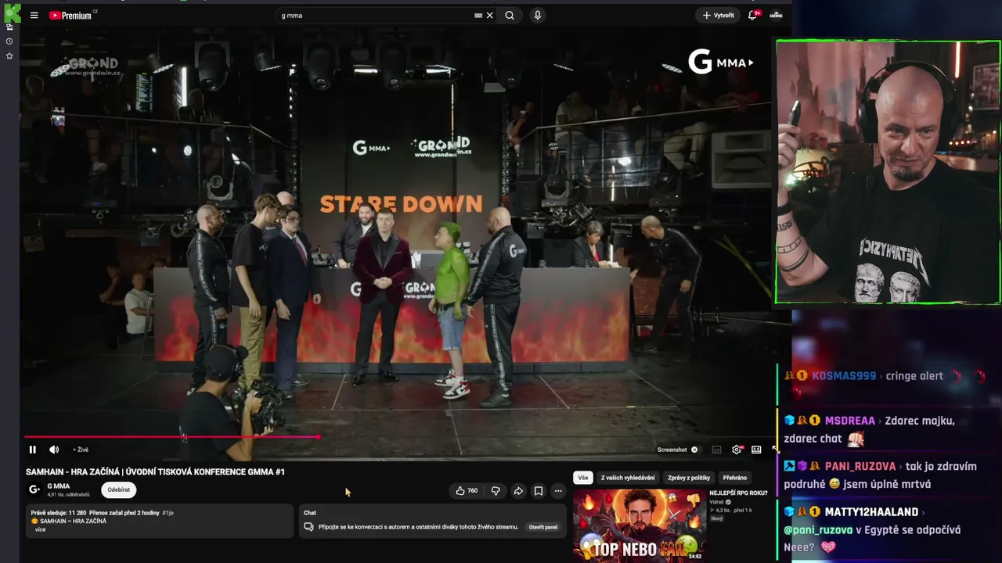Click chat username MATTY12HAALAND
Screen dimensions: 1002x563
(871, 512)
